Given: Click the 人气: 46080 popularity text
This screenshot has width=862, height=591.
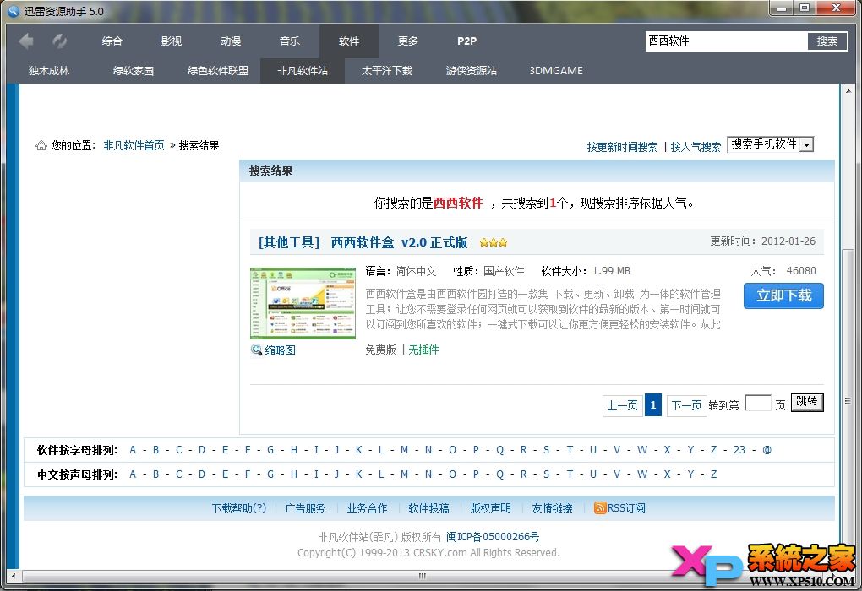Looking at the screenshot, I should [x=783, y=270].
